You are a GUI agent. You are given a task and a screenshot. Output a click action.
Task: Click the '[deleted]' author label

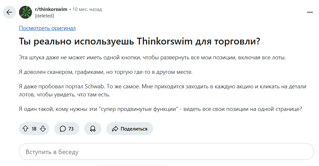point(44,16)
